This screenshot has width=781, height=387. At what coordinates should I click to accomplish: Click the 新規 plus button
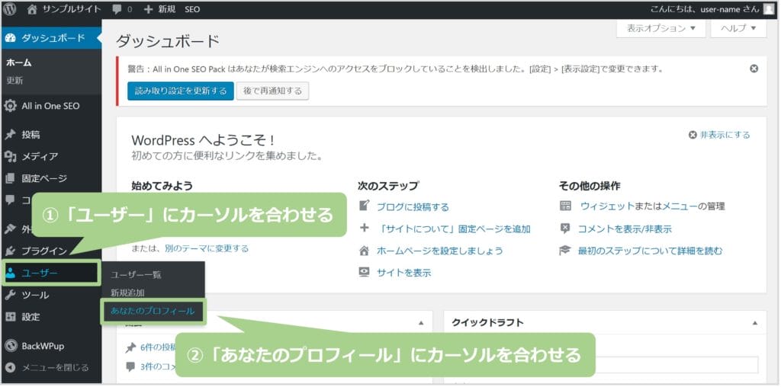pos(159,9)
